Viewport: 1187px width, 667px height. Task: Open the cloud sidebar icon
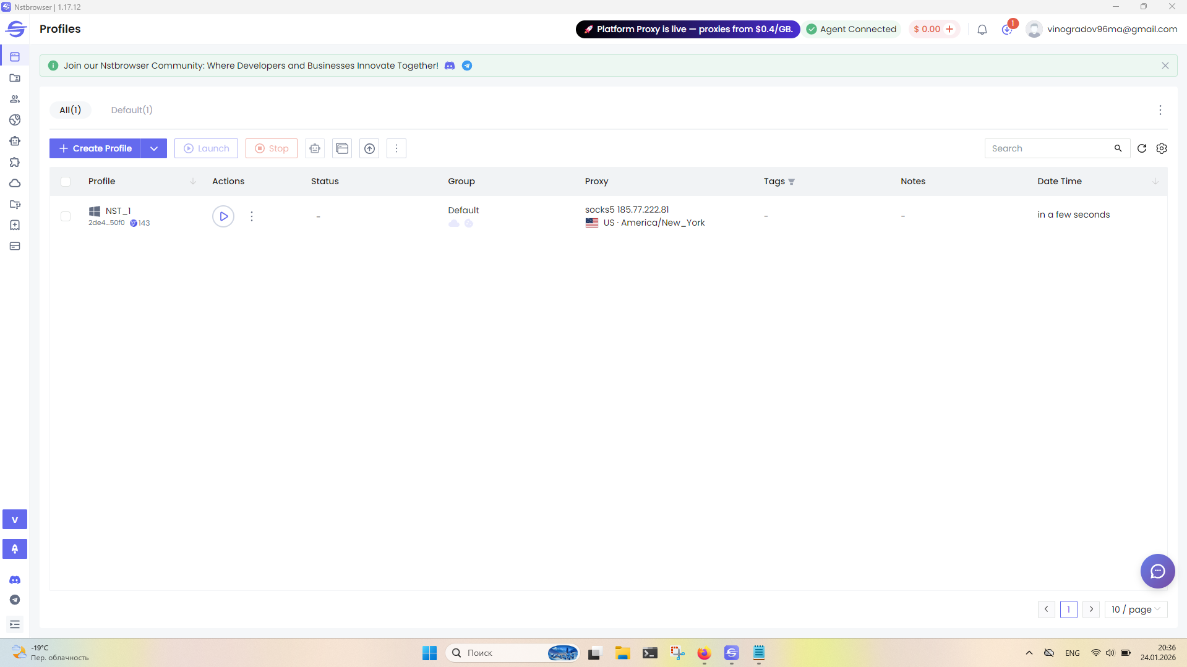point(15,183)
